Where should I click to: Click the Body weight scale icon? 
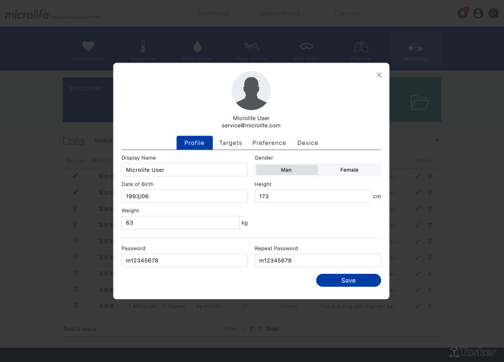pos(306,47)
